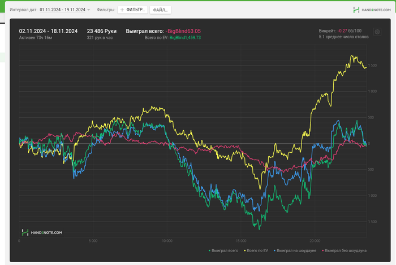Image resolution: width=396 pixels, height=265 pixels.
Task: Click the 5 000 x-axis label
Action: pyautogui.click(x=93, y=241)
